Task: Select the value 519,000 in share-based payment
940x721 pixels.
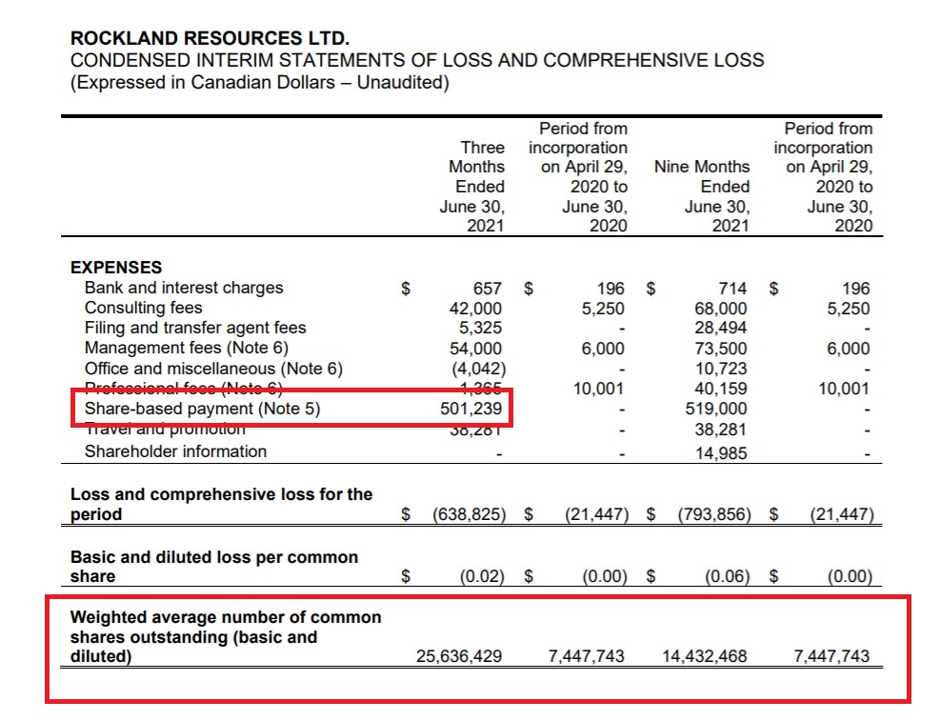Action: click(716, 409)
